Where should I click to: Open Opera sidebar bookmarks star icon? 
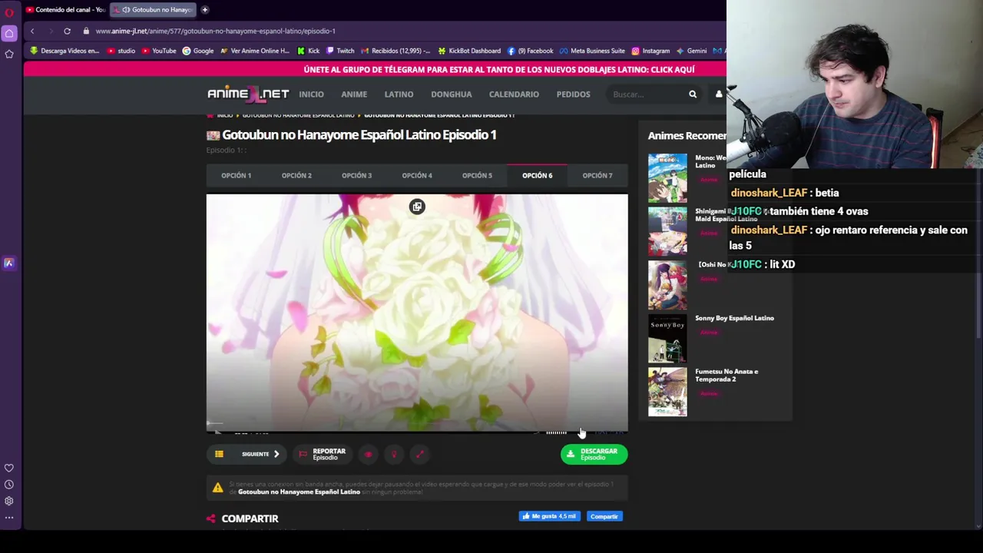point(9,54)
